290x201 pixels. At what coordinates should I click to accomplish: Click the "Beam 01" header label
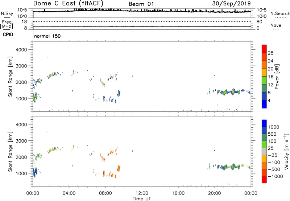[x=141, y=4]
